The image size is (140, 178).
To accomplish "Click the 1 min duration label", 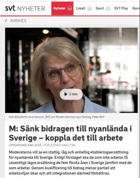I will point(73,94).
